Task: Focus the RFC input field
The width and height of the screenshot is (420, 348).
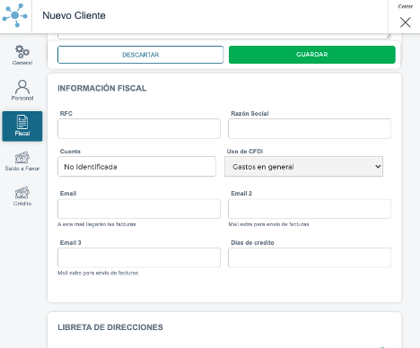Action: tap(139, 128)
